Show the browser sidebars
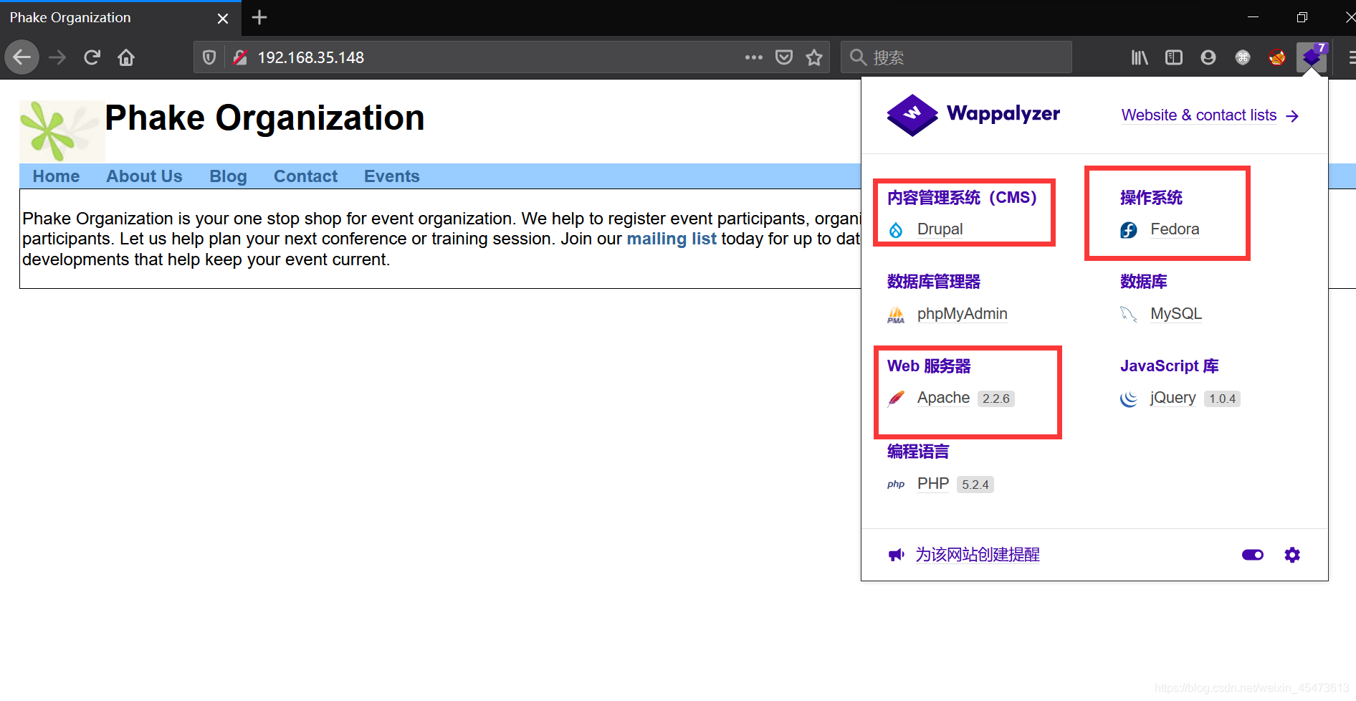 coord(1174,57)
